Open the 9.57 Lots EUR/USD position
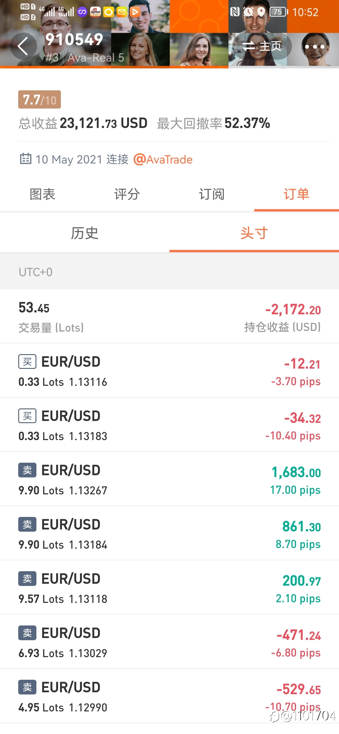 (x=169, y=588)
